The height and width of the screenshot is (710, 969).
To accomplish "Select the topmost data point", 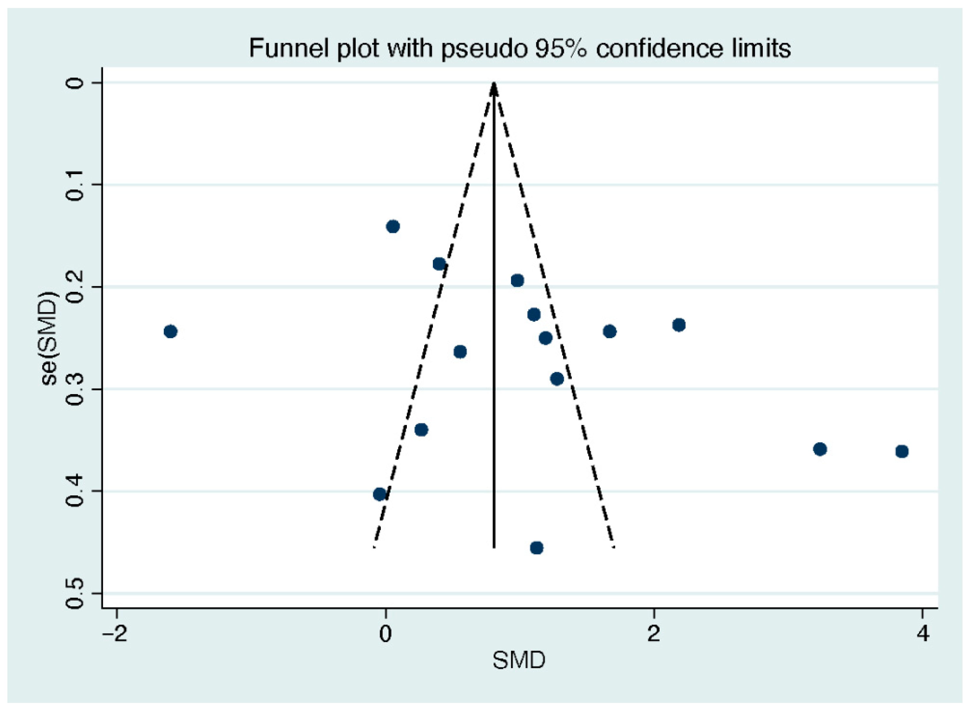I will (393, 226).
